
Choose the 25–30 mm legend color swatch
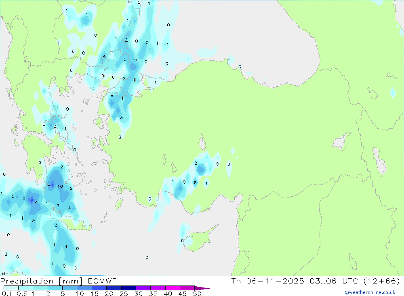tap(128, 288)
